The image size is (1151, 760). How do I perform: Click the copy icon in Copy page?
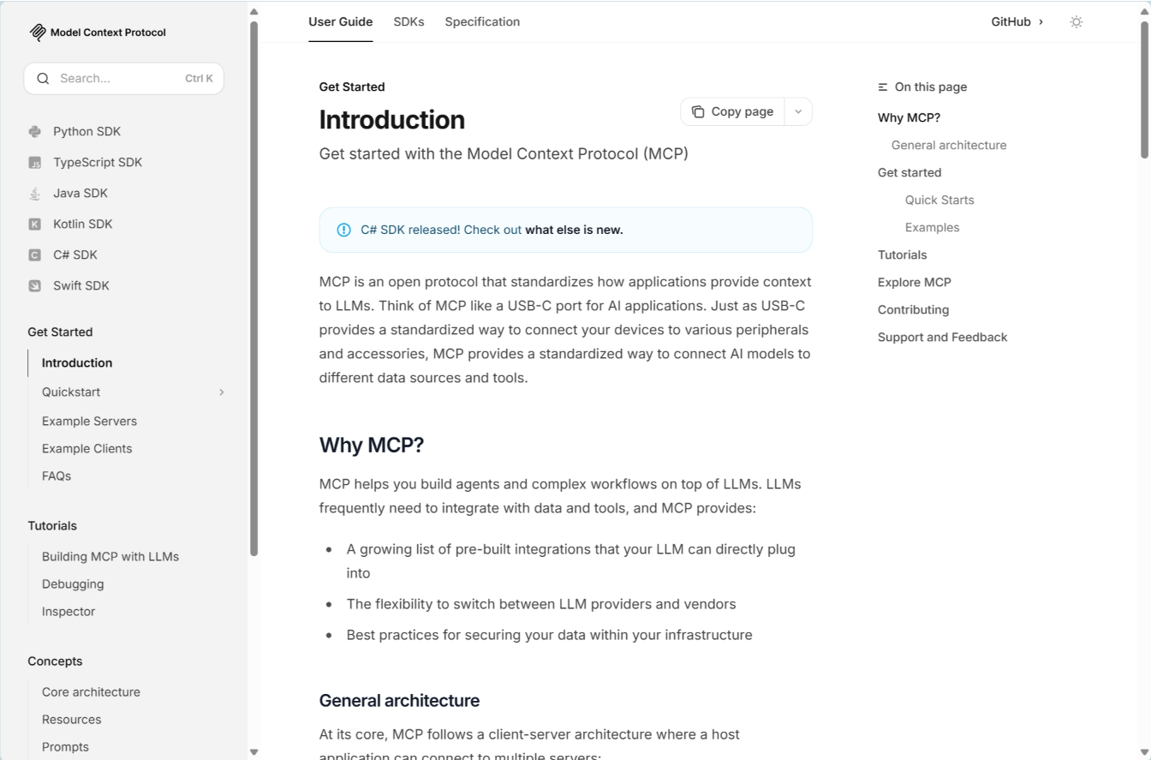[x=698, y=111]
